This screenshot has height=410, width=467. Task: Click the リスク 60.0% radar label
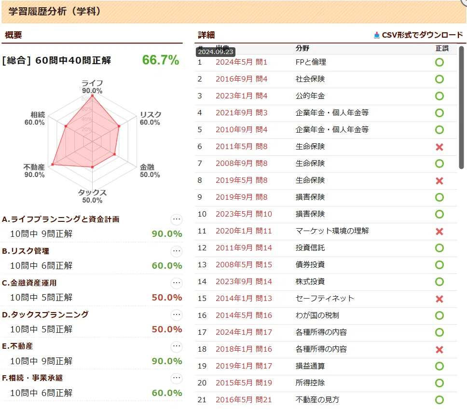pyautogui.click(x=151, y=119)
